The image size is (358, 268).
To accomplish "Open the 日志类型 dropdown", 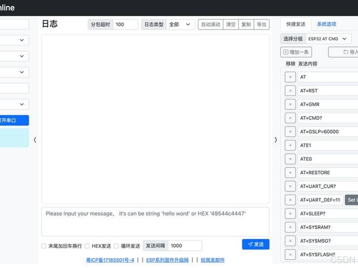I will [181, 25].
